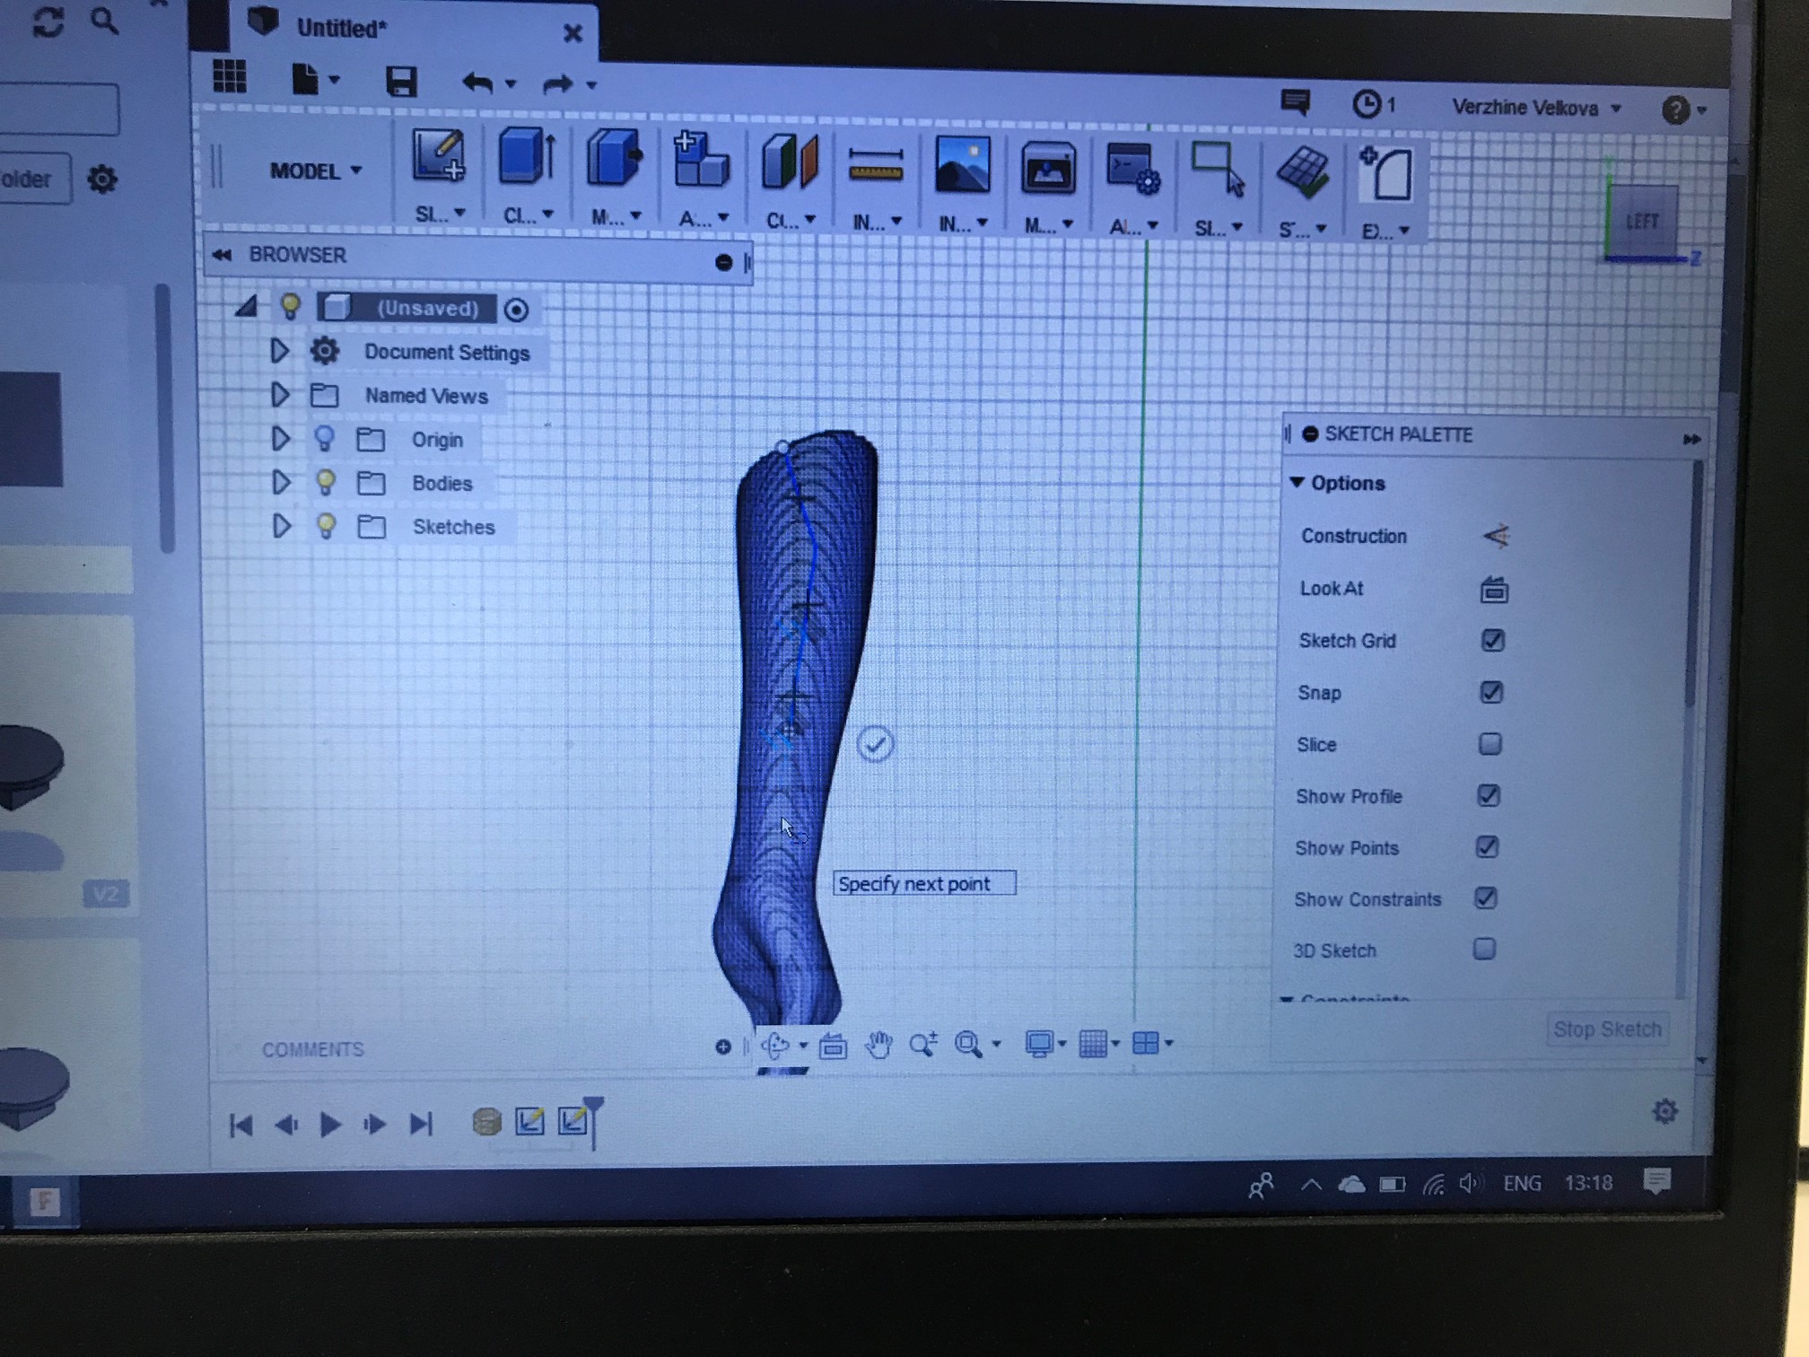
Task: Expand the Bodies folder in Browser
Action: tap(279, 482)
